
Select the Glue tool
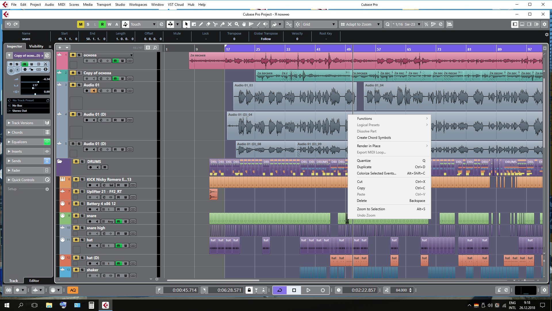(222, 24)
